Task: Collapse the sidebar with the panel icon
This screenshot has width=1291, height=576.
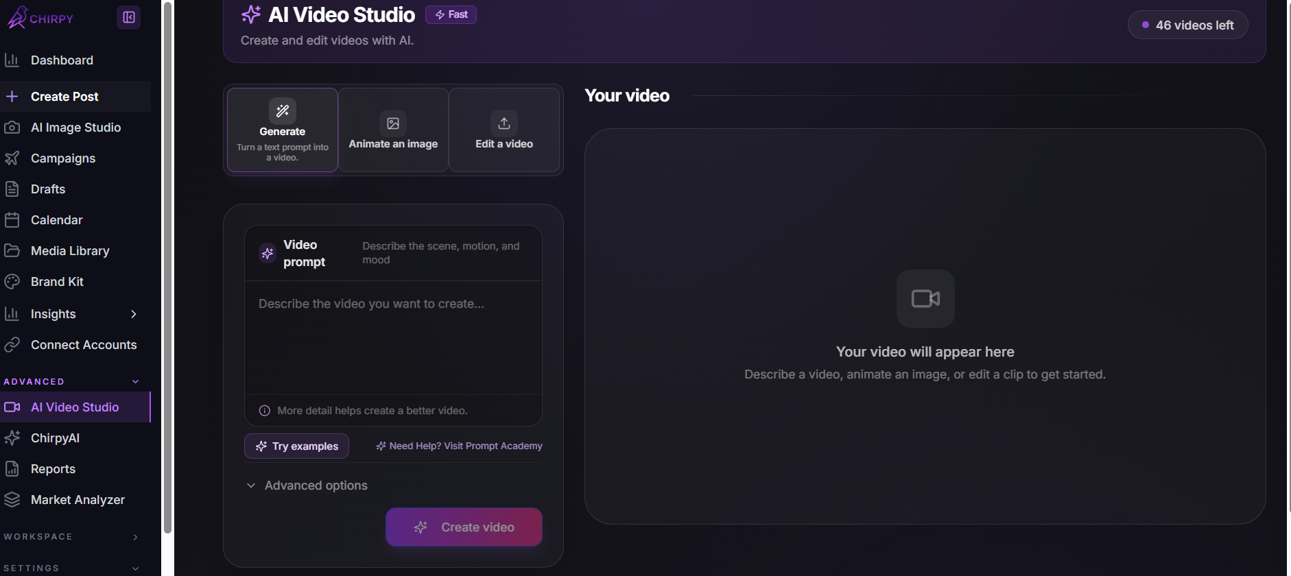Action: tap(129, 17)
